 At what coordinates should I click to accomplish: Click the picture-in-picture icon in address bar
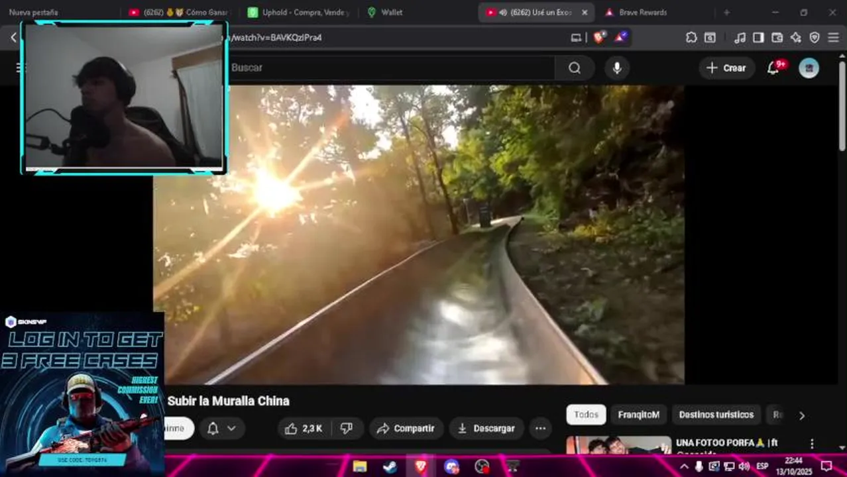576,38
